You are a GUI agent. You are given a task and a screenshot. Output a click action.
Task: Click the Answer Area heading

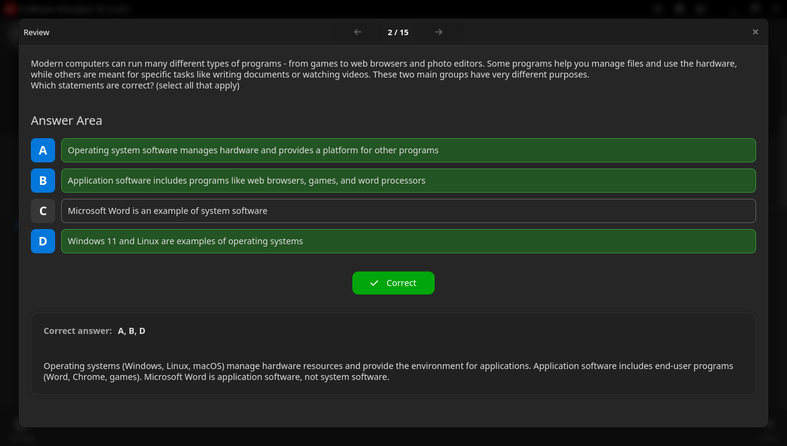(67, 121)
